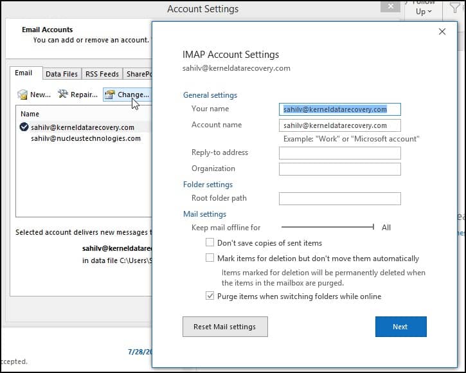Uncheck Purge items when switching folders

[210, 296]
